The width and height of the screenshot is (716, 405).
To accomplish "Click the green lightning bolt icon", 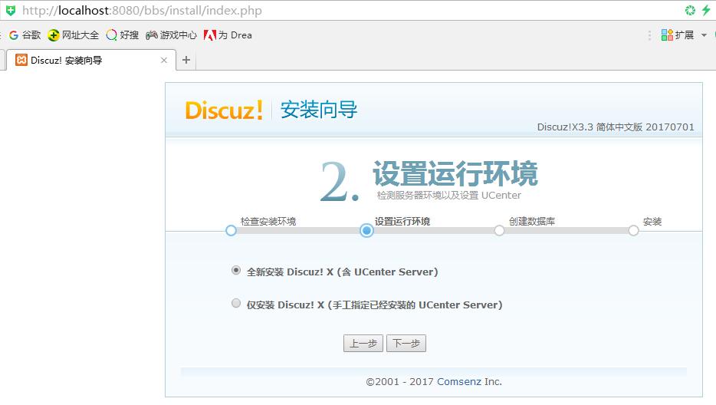I will 706,10.
